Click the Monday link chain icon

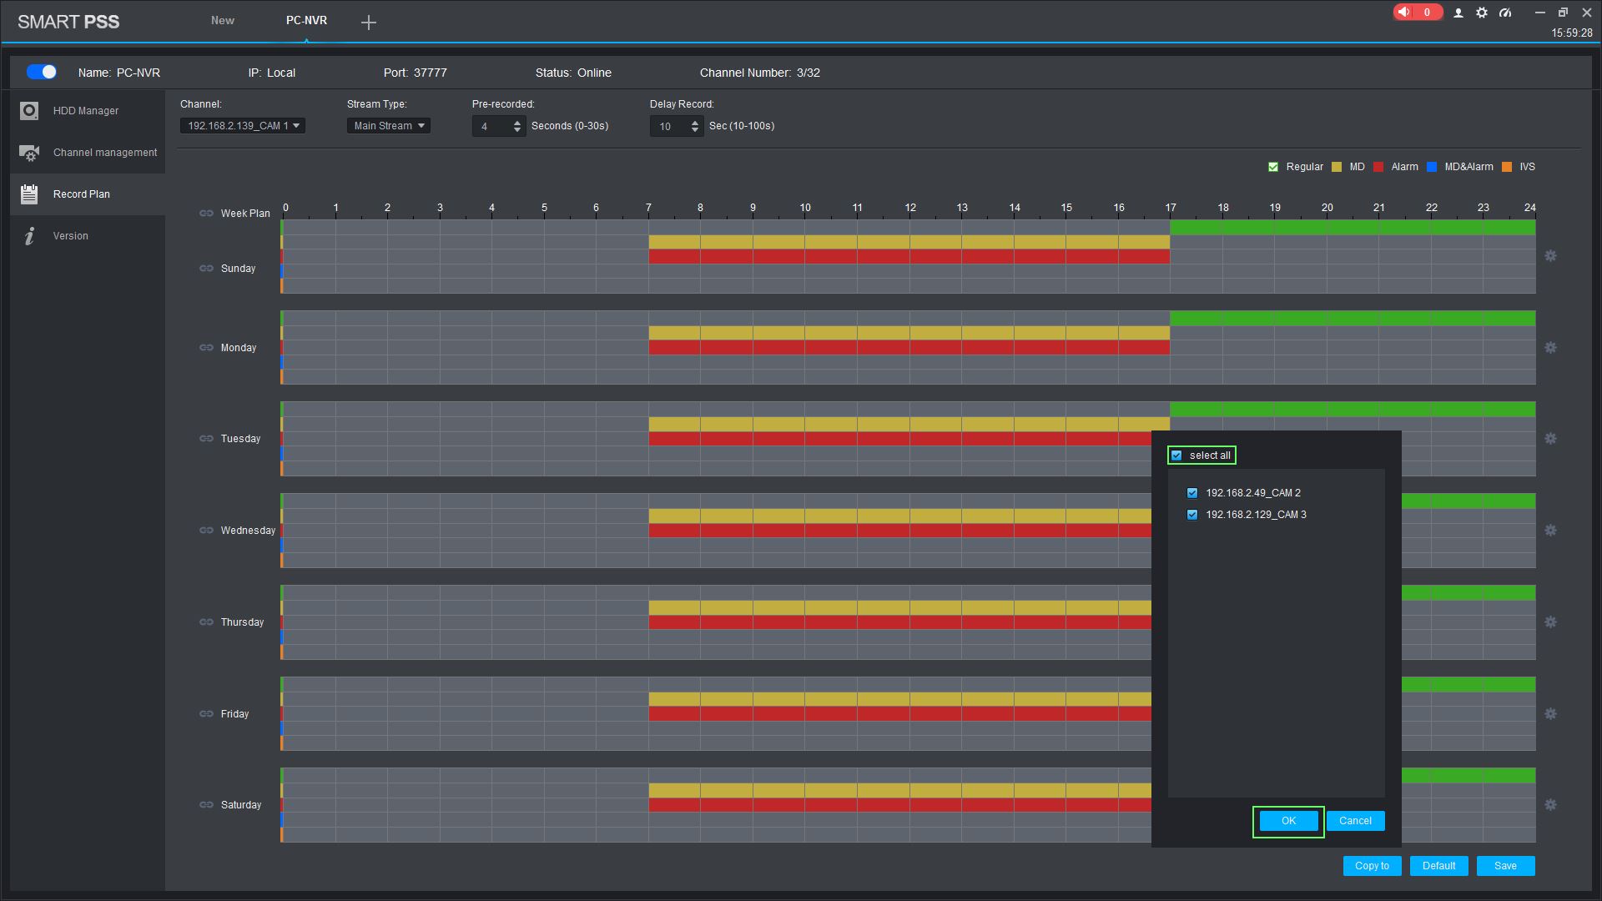206,348
